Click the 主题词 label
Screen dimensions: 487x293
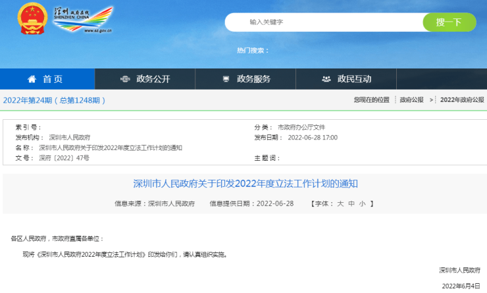tap(267, 158)
